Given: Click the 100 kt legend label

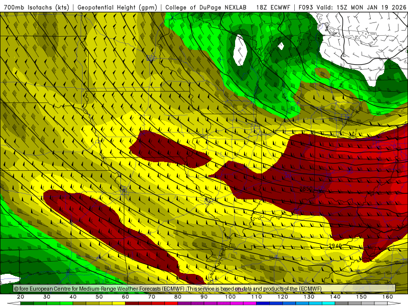Looking at the screenshot, I should pos(231,297).
